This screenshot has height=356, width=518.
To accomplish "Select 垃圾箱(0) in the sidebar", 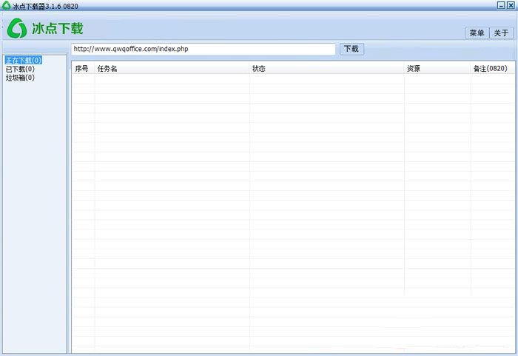I will pos(20,78).
